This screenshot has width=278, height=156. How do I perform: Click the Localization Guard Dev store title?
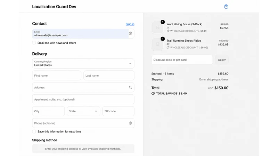click(x=54, y=7)
